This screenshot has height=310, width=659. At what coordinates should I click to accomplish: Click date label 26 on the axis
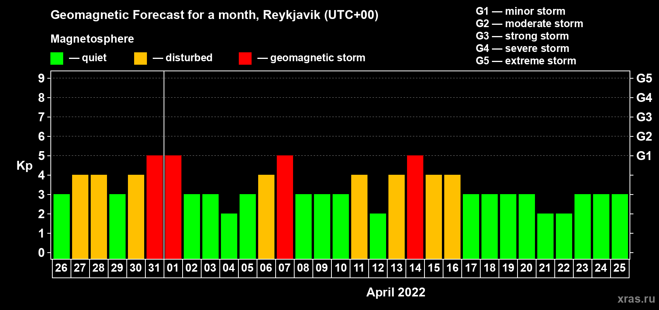(61, 268)
